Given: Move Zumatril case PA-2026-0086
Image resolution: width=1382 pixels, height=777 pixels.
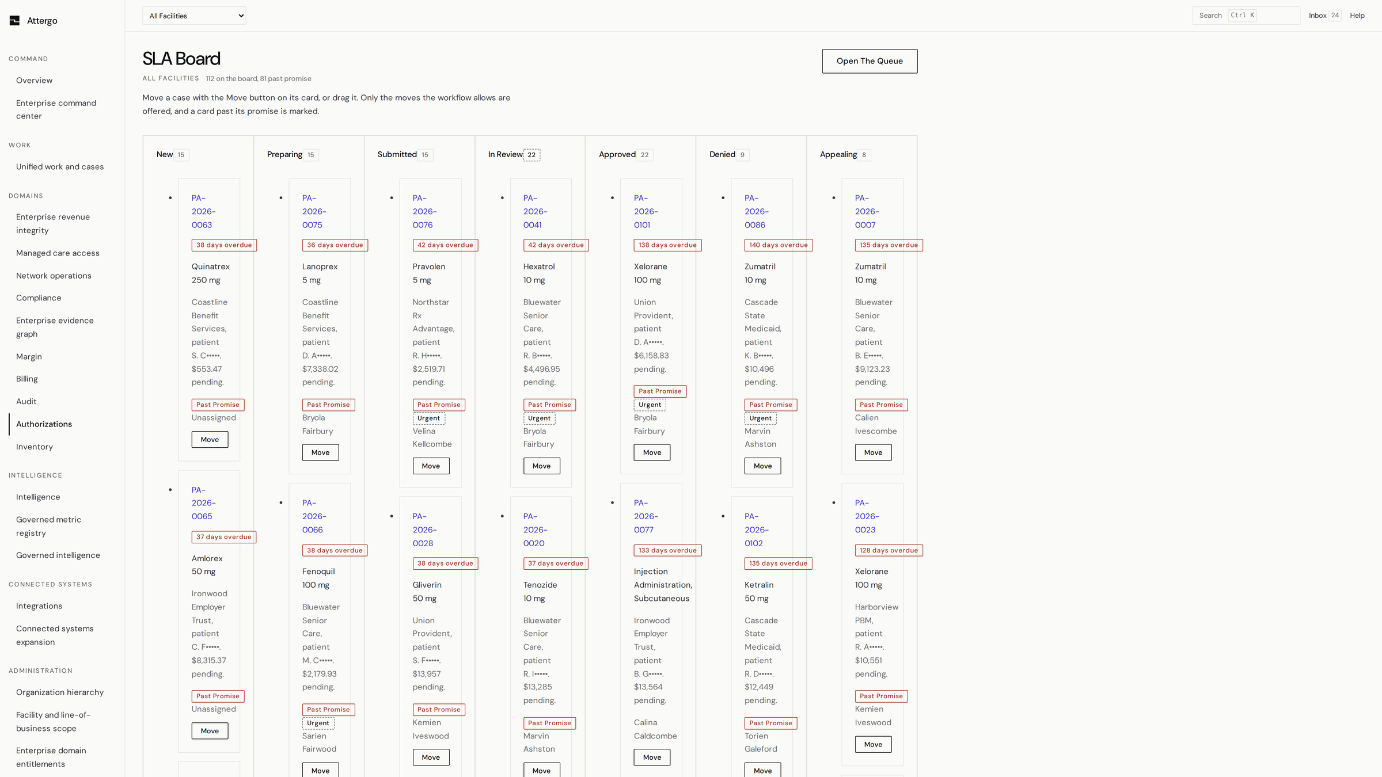Looking at the screenshot, I should pos(762,466).
